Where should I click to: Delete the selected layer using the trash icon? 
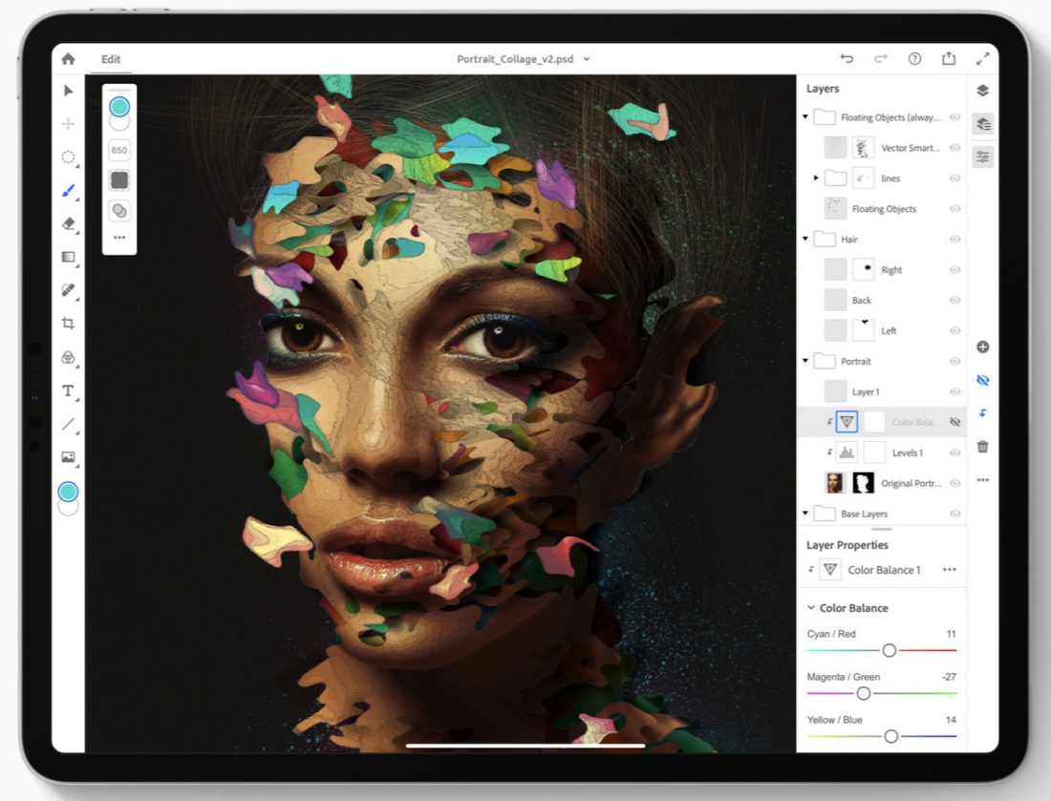pyautogui.click(x=983, y=446)
